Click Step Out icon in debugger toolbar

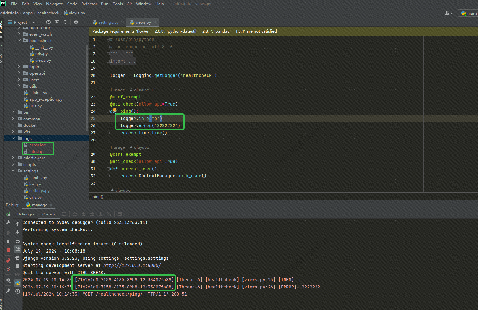(100, 214)
